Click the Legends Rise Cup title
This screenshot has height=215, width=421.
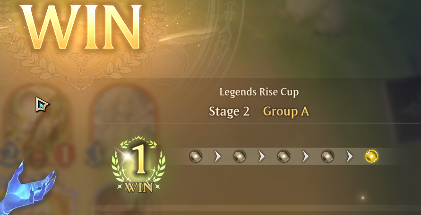(x=259, y=92)
